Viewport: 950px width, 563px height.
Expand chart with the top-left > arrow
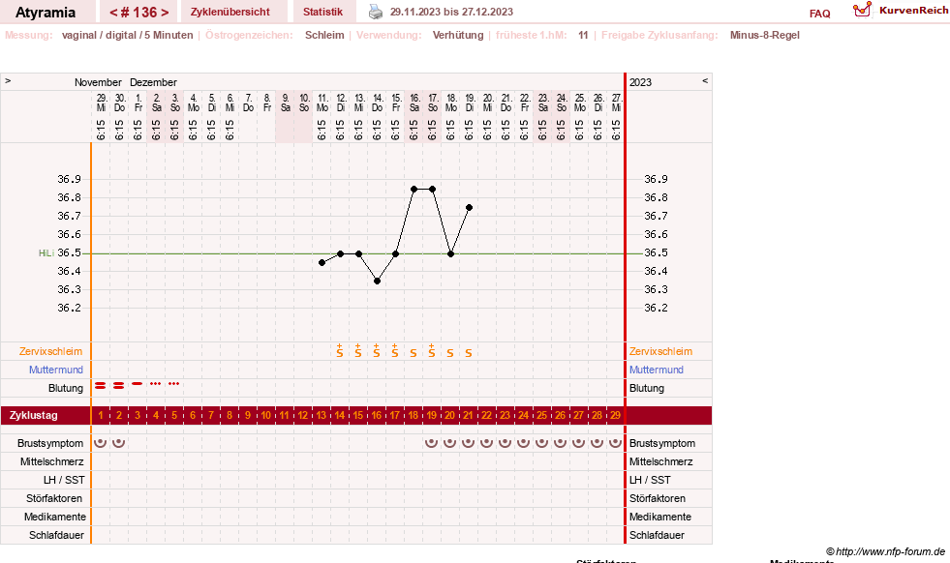pos(8,80)
